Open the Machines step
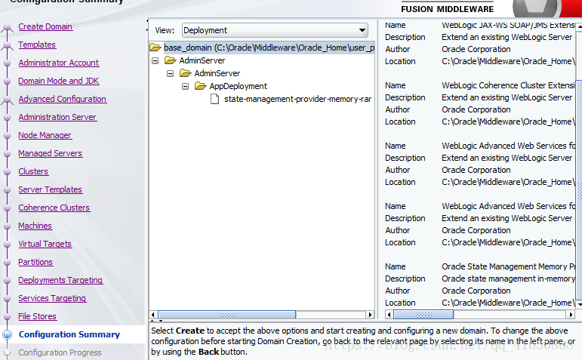This screenshot has height=360, width=582. 35,226
